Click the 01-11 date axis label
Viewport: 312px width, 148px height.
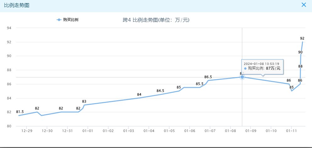pyautogui.click(x=291, y=131)
